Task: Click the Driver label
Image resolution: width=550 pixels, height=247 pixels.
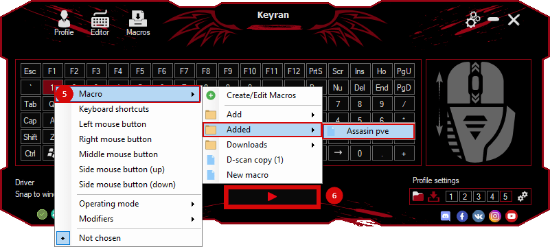Action: click(x=25, y=183)
